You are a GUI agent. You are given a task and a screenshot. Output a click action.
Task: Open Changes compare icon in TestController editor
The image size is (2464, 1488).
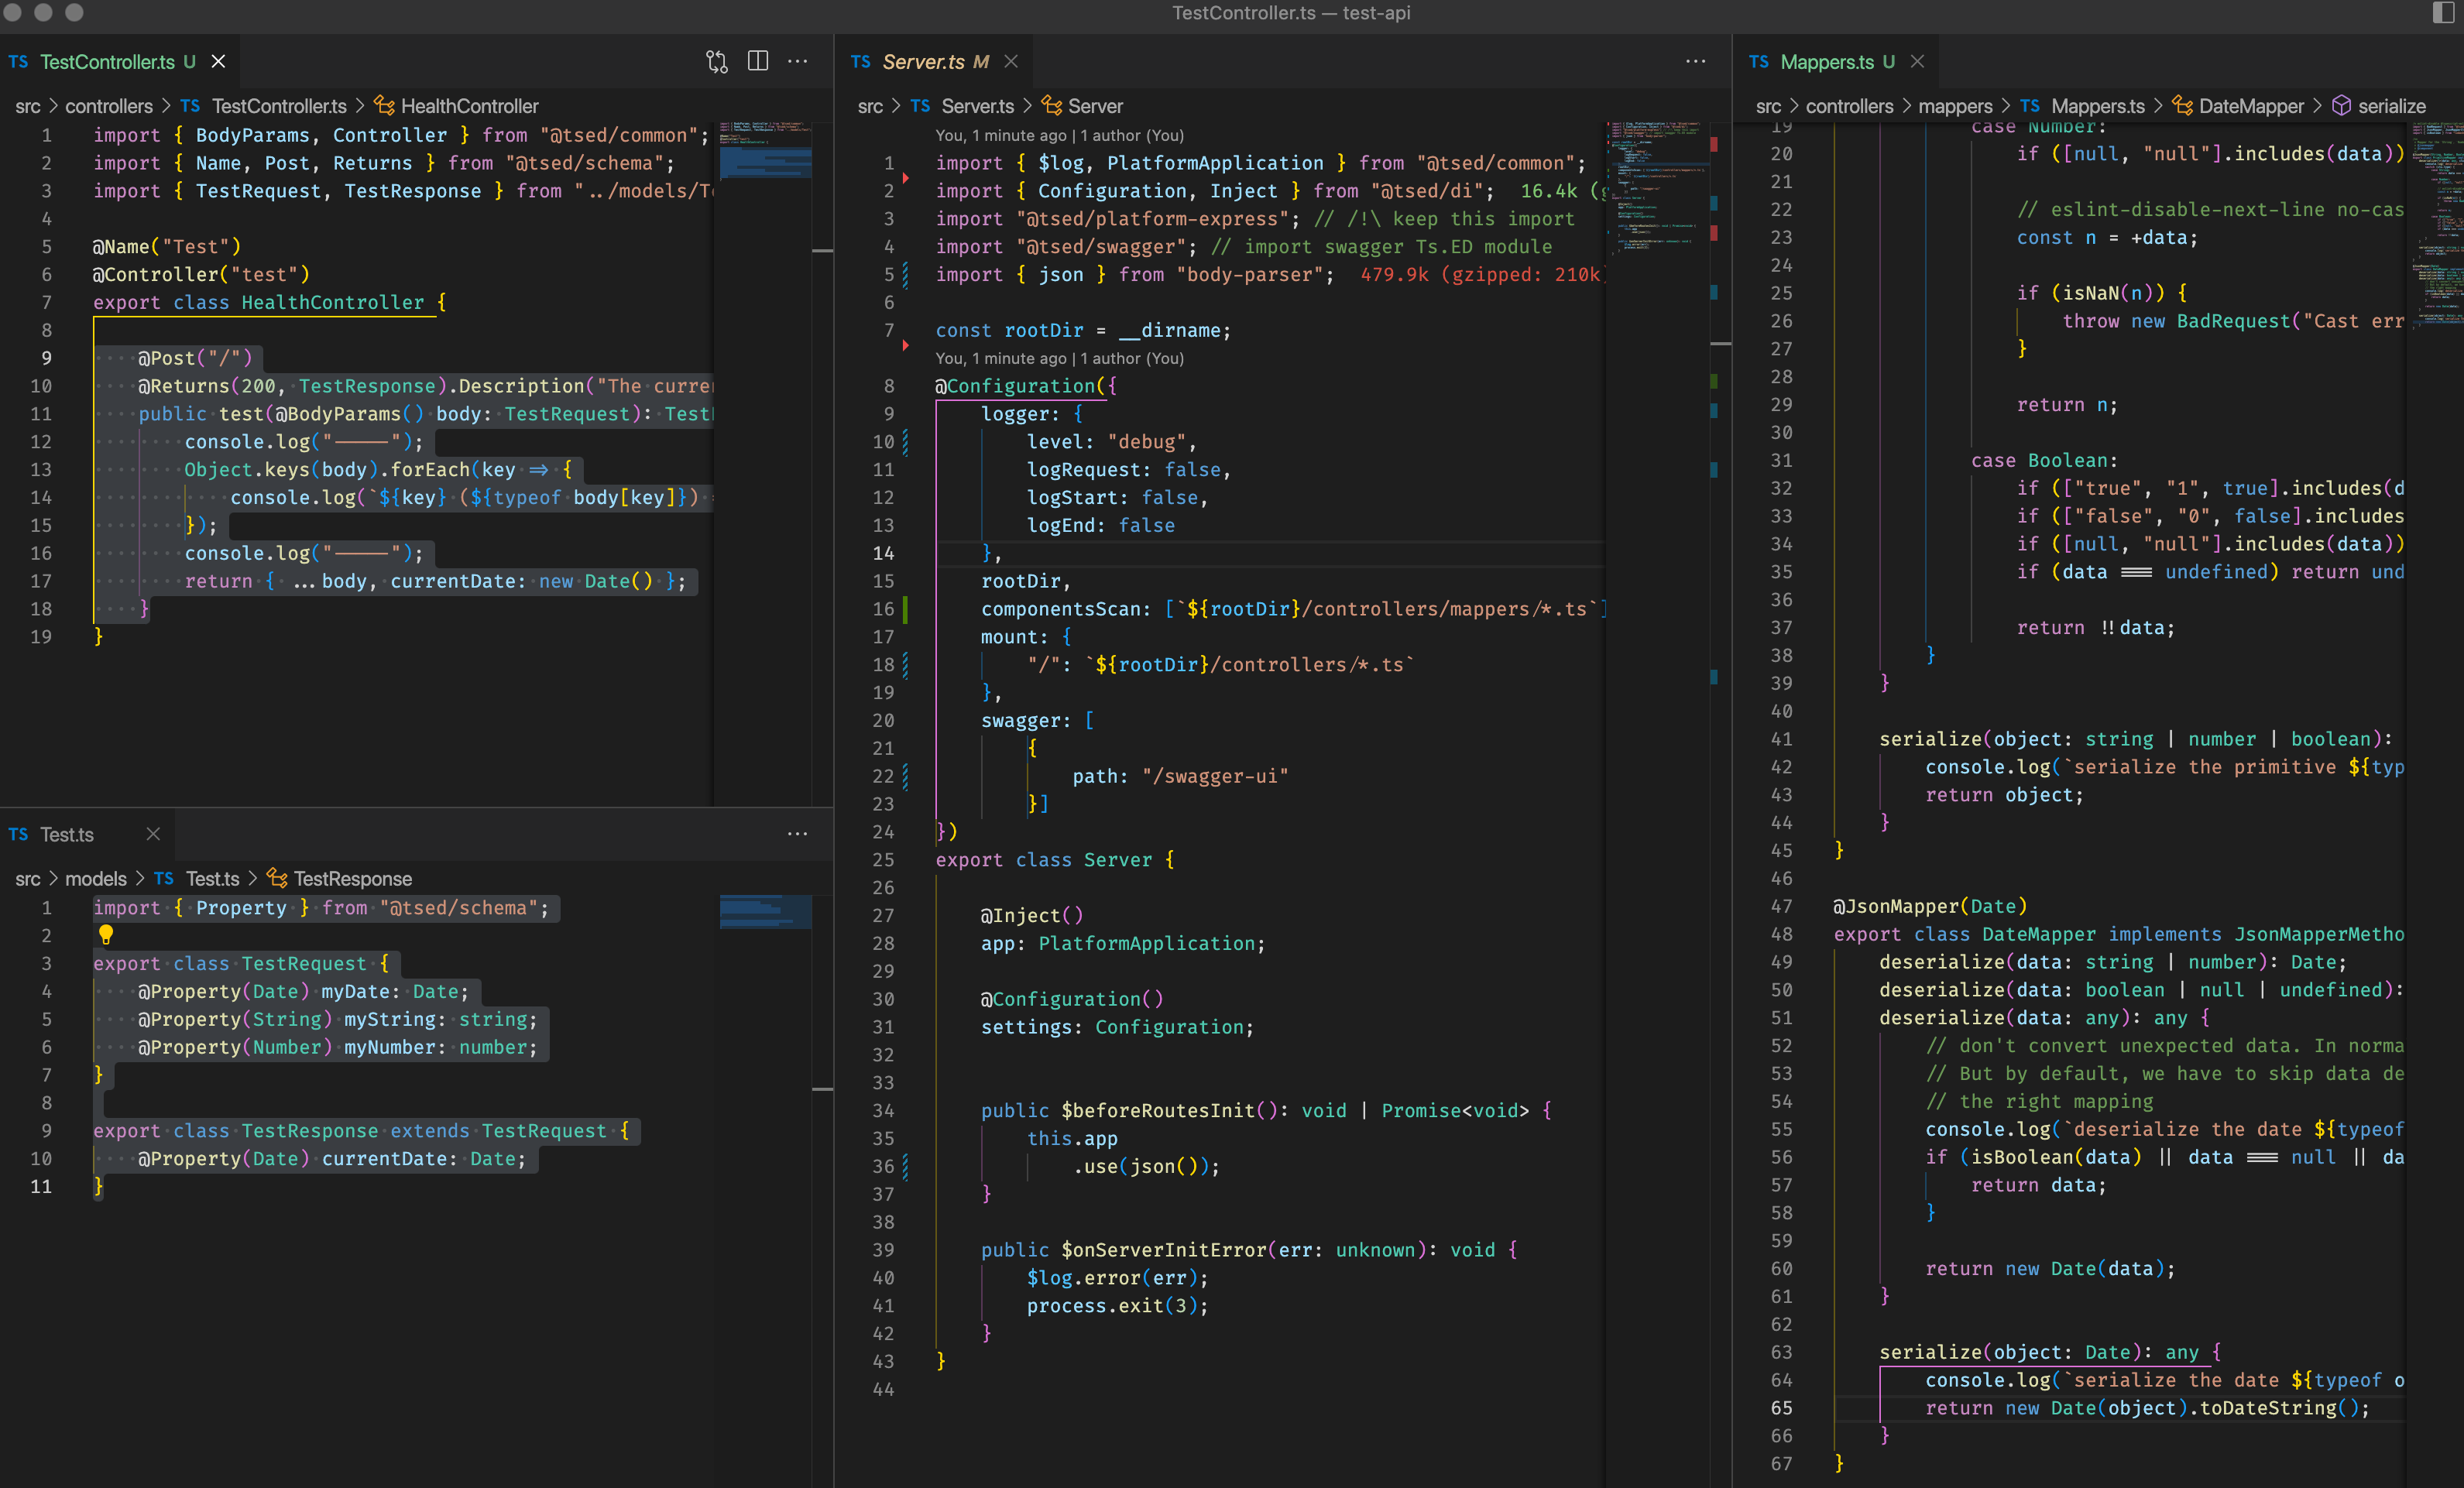[x=716, y=62]
